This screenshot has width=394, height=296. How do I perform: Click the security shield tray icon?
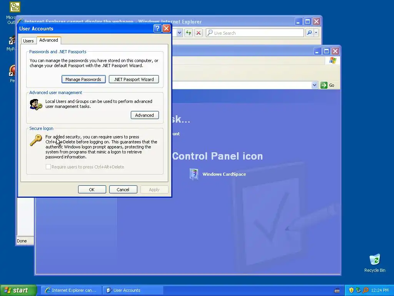pyautogui.click(x=351, y=290)
